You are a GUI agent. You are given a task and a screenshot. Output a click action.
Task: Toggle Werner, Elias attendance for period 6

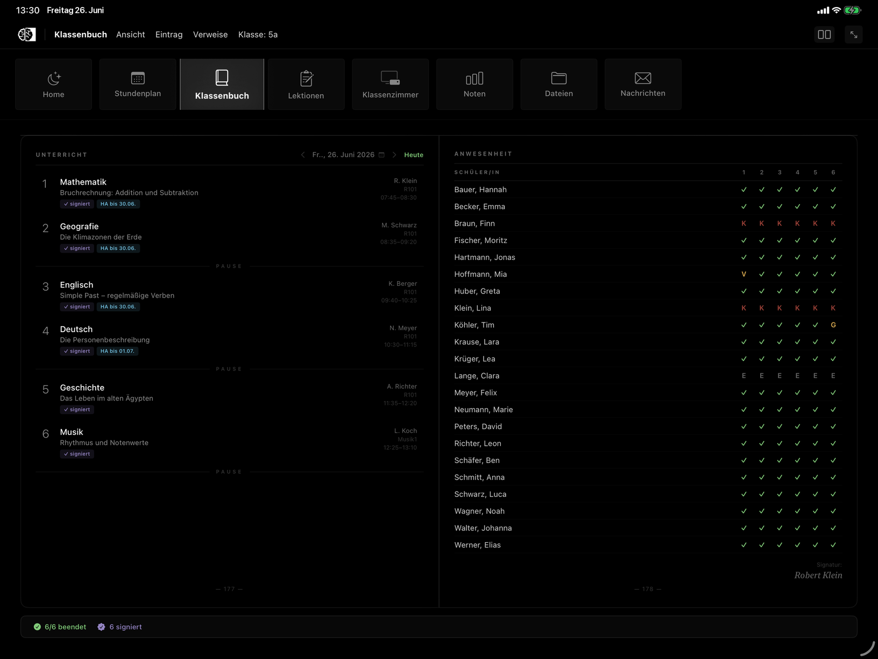pos(833,545)
